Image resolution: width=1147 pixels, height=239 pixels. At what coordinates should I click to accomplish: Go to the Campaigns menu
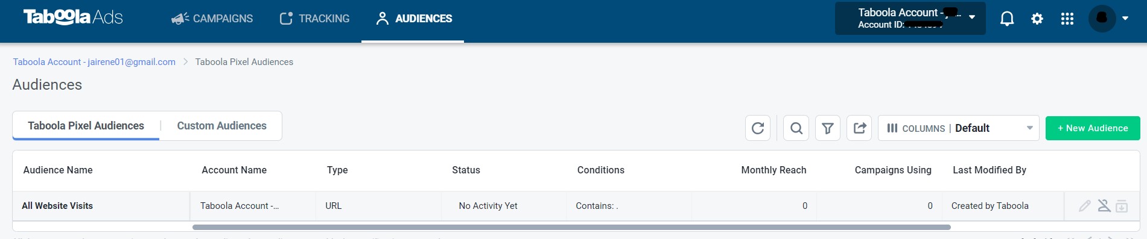click(x=212, y=19)
